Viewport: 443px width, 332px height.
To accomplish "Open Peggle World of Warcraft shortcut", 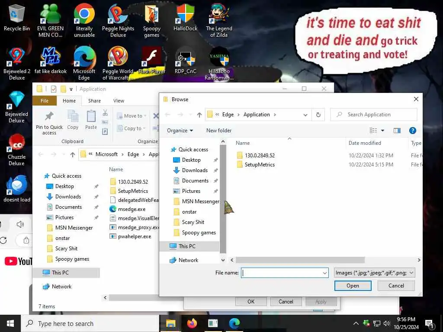I will pos(118,64).
